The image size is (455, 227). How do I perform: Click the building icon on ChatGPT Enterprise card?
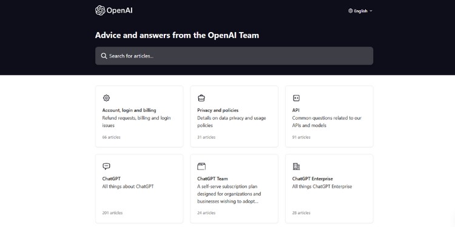(x=296, y=166)
